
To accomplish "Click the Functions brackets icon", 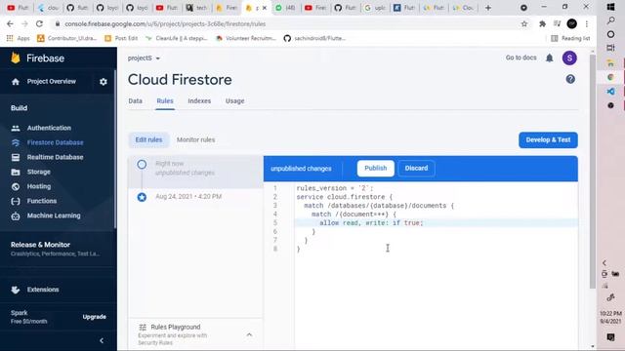I will point(16,201).
